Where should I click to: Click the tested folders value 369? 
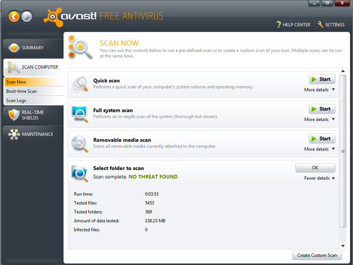pos(148,212)
